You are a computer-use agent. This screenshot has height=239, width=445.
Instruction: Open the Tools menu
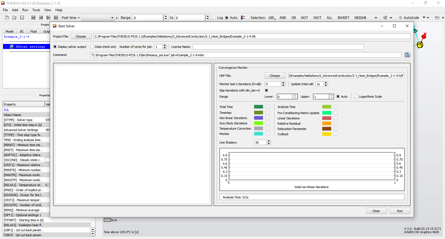[x=36, y=10]
